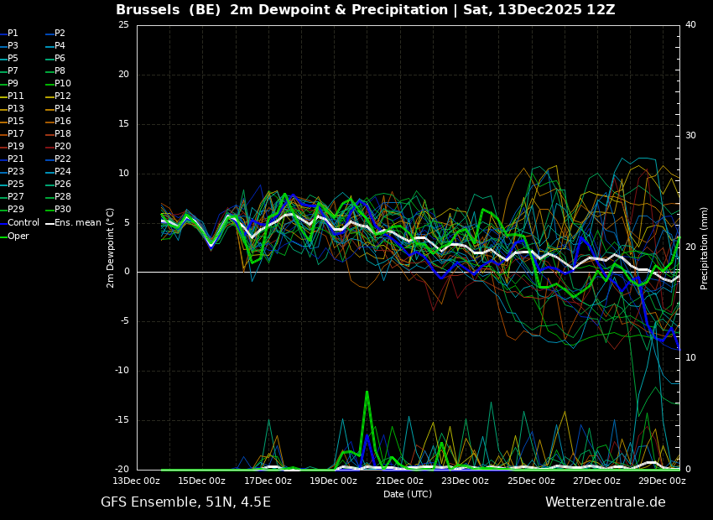
Task: Click the 13Dec 00z axis label
Action: click(x=137, y=481)
